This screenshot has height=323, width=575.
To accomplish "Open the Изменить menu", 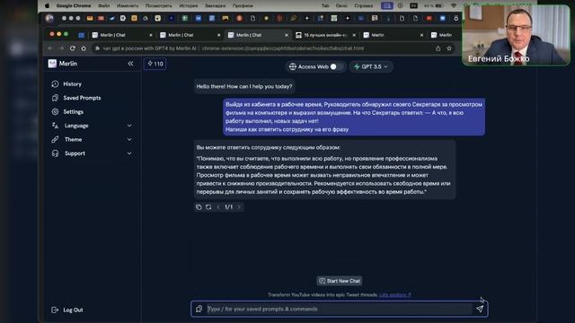I will (128, 5).
